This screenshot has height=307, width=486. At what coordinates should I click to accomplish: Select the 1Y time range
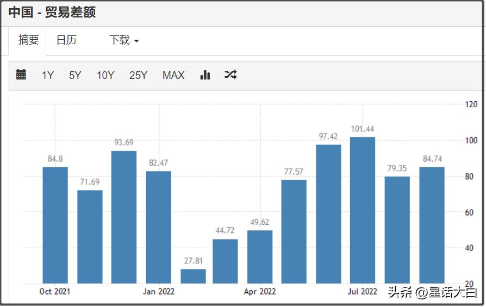click(x=48, y=76)
